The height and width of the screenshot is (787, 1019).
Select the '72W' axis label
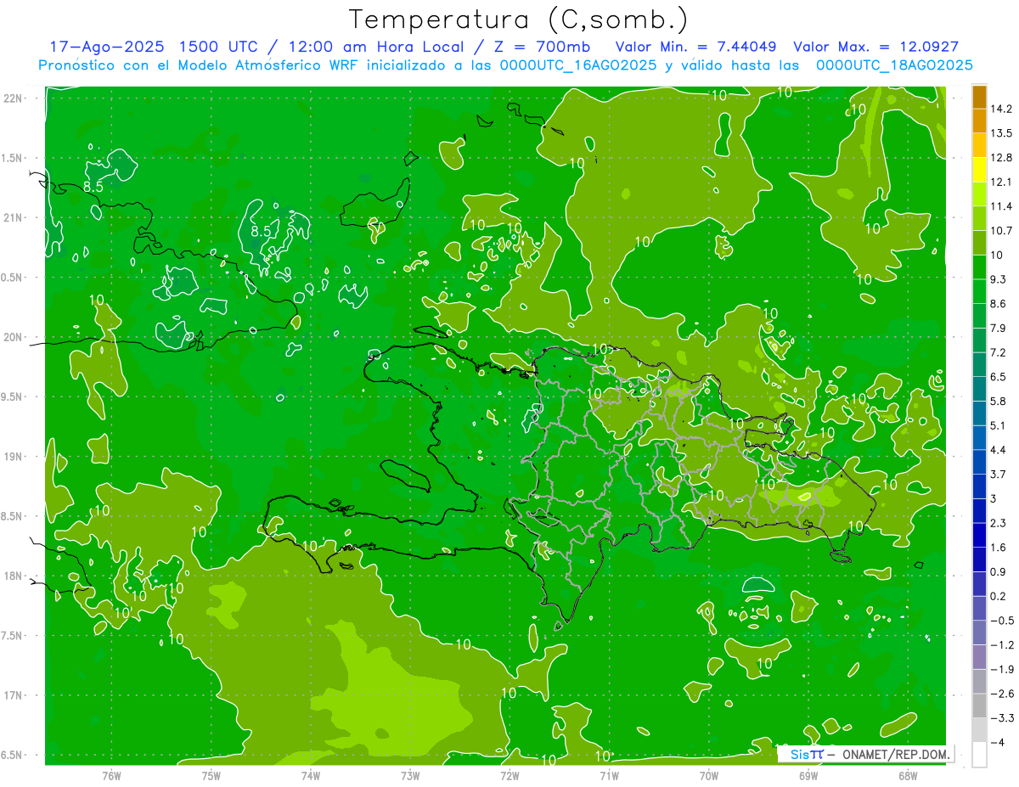[509, 775]
